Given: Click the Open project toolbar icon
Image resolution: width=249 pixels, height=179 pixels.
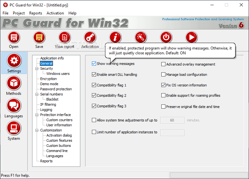Looking at the screenshot, I should (x=14, y=38).
